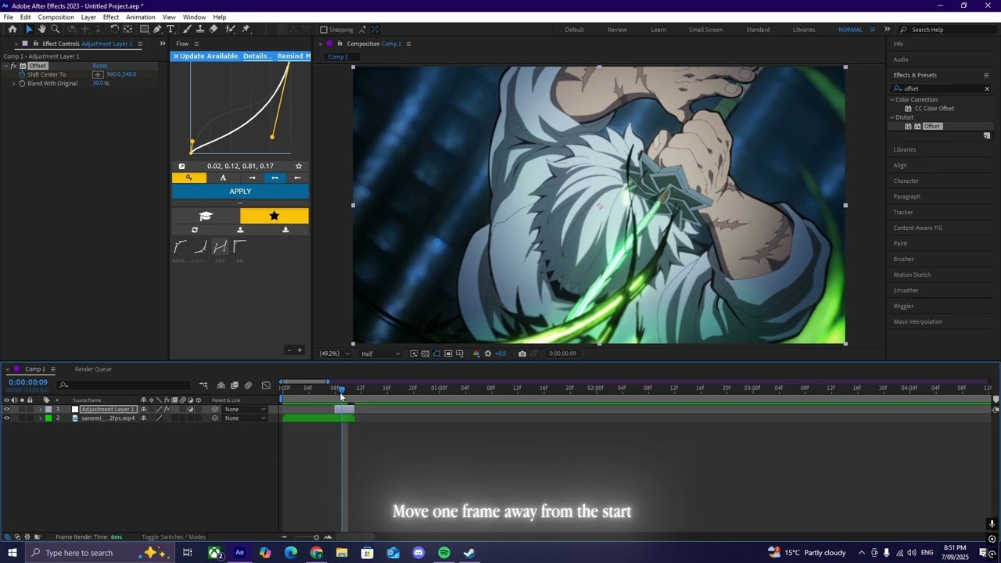Click Toggle Switches / Modes
Image resolution: width=1001 pixels, height=563 pixels.
click(x=174, y=537)
